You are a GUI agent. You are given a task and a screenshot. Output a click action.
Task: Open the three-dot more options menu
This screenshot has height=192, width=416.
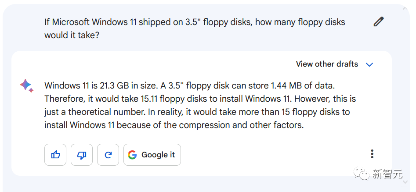point(372,154)
